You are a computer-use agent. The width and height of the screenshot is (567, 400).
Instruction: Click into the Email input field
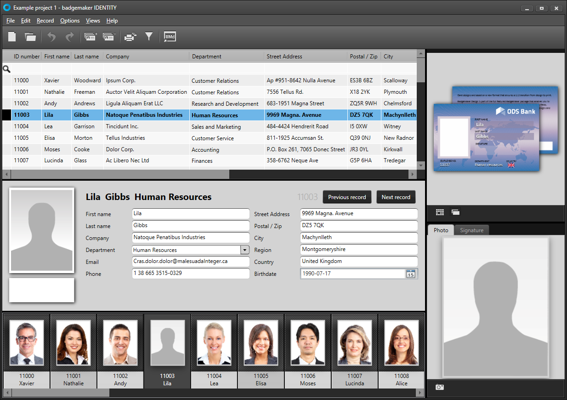coord(190,261)
